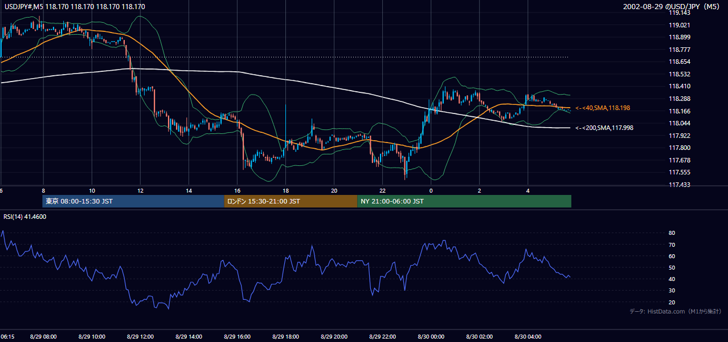Click price axis value 117.555

(679, 172)
